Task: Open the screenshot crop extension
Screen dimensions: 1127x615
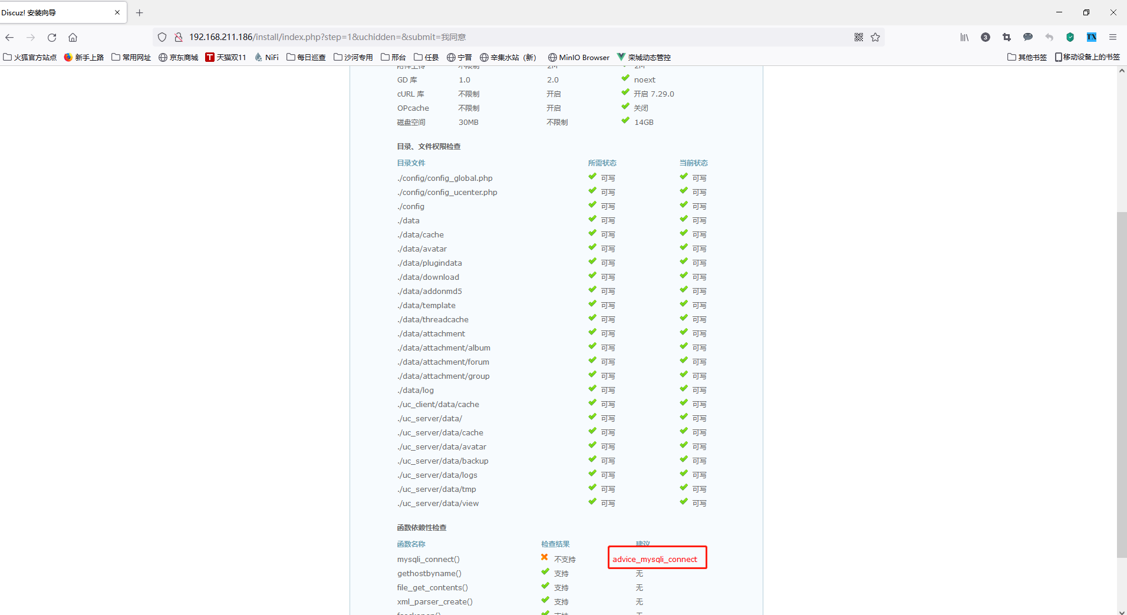Action: (1007, 37)
